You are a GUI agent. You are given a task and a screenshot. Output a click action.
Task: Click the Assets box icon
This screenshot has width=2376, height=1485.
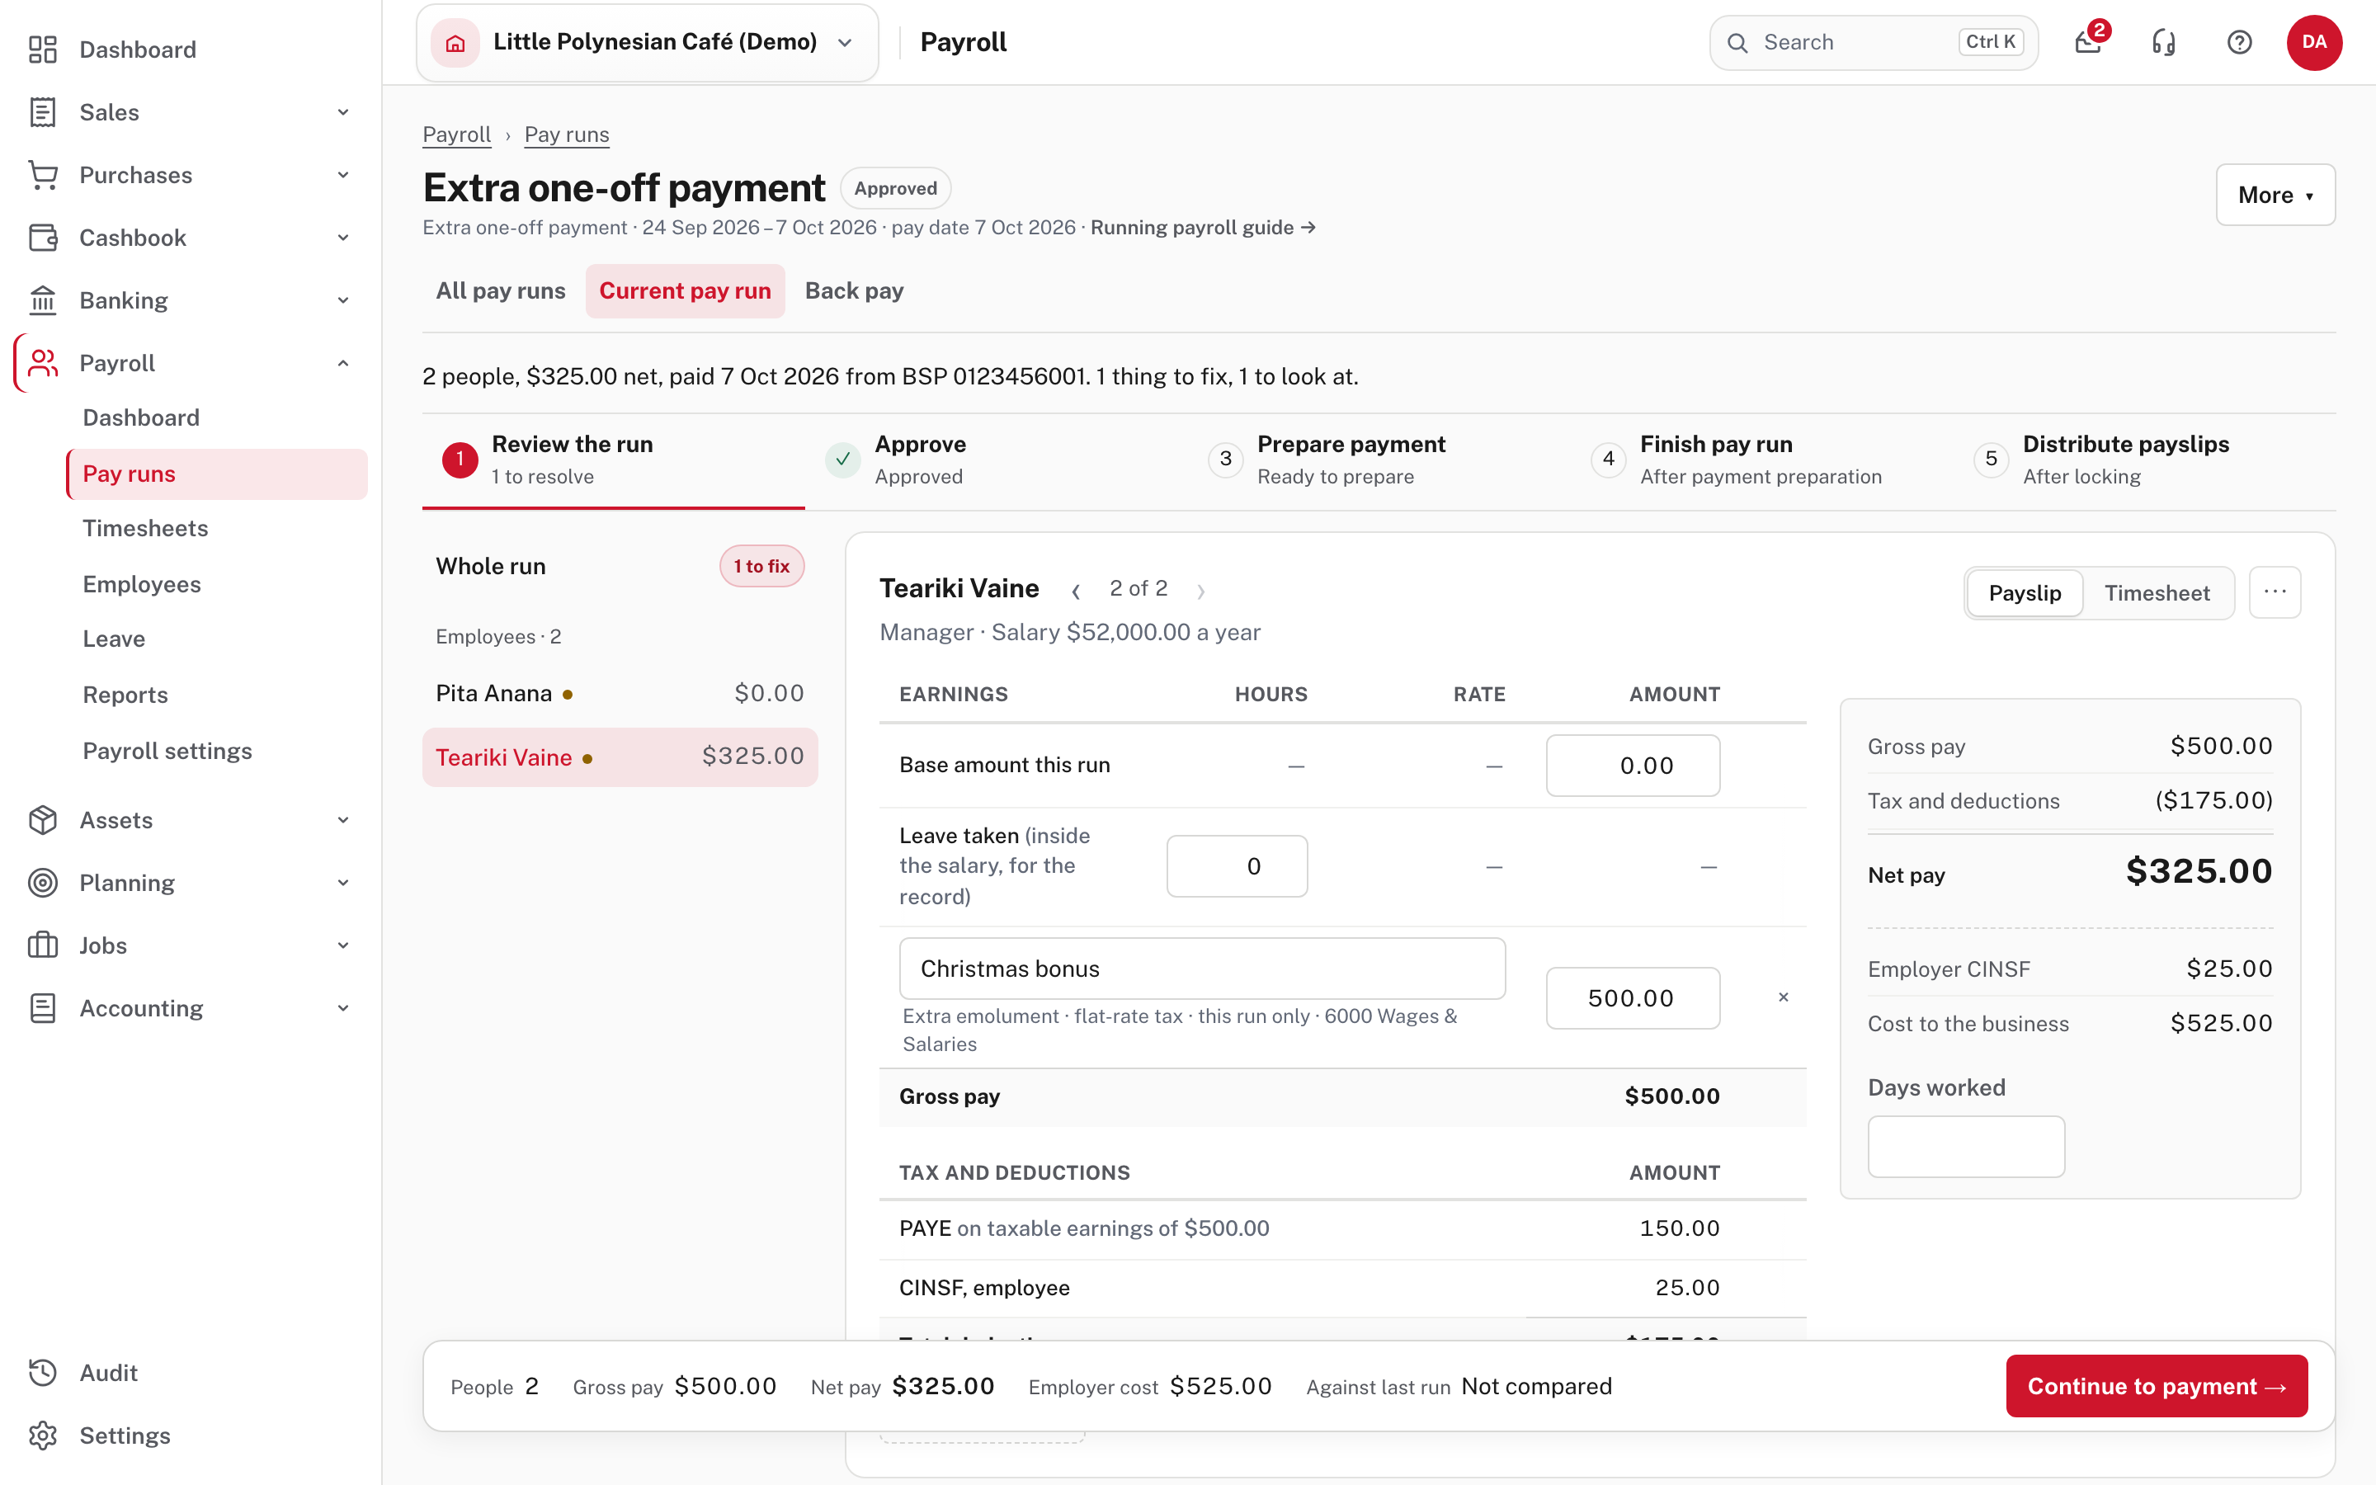click(x=42, y=820)
